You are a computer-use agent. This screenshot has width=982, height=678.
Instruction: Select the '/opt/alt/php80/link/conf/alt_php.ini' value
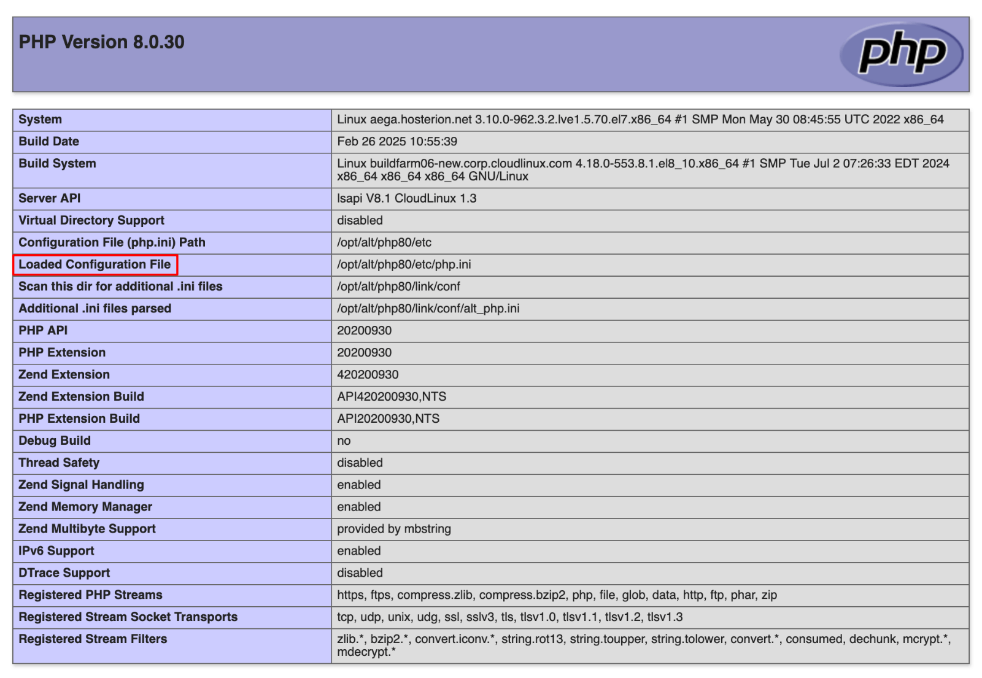[428, 309]
